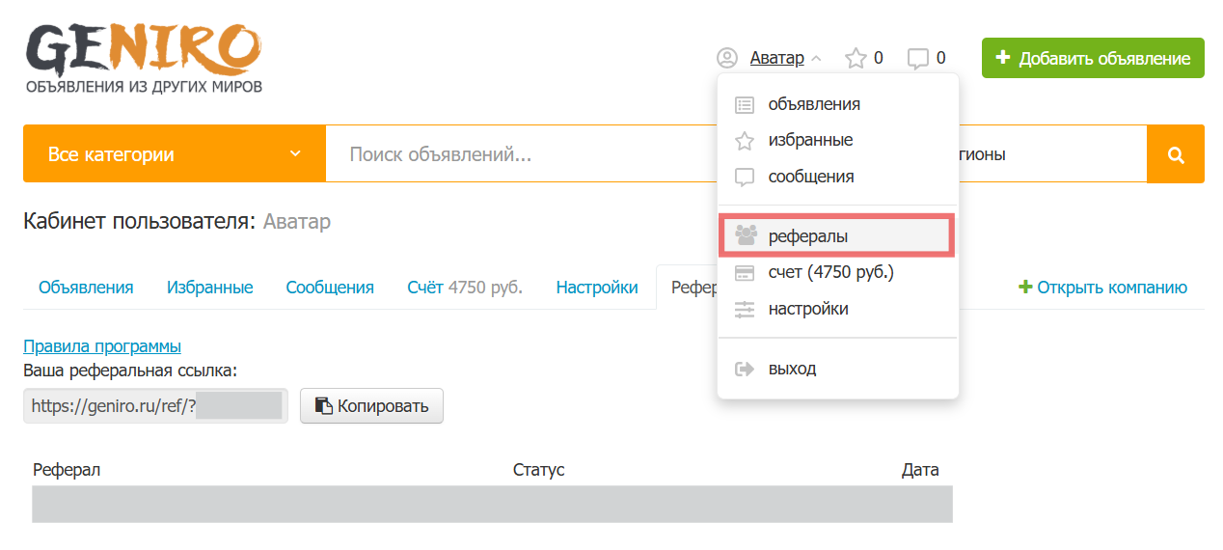Screen dimensions: 1223x550
Task: Switch to the Объявления tab
Action: (x=86, y=288)
